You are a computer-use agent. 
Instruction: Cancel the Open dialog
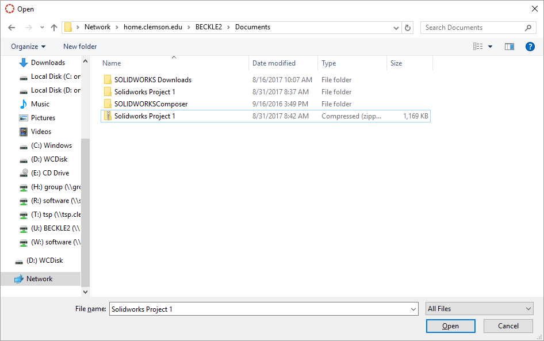[x=508, y=326]
